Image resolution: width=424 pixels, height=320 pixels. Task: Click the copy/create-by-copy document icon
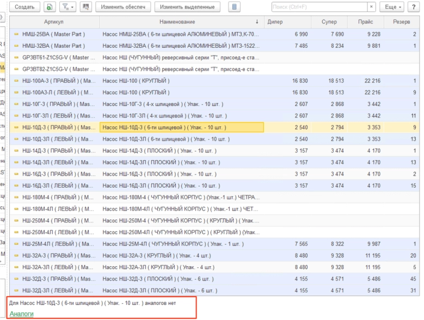coord(50,7)
